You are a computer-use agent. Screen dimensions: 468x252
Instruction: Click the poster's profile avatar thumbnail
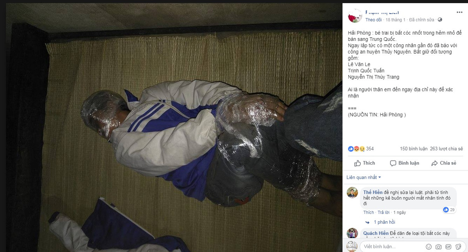tap(355, 16)
